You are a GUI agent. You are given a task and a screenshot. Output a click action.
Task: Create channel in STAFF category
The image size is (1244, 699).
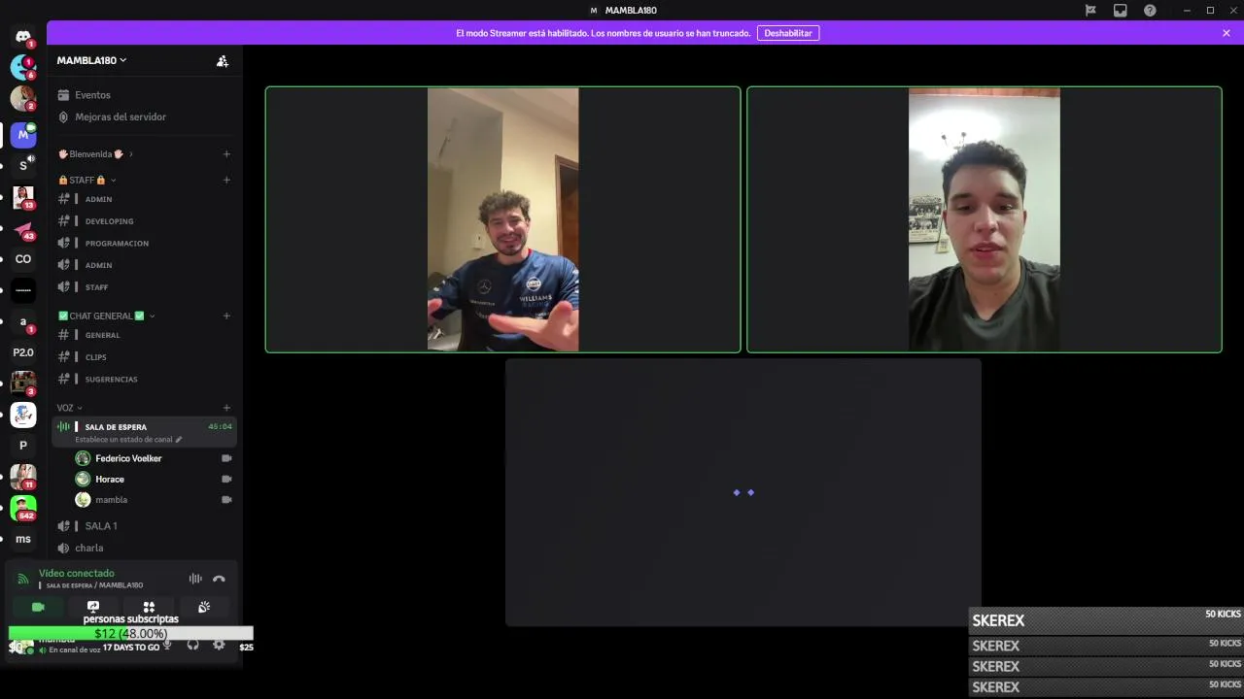[226, 180]
